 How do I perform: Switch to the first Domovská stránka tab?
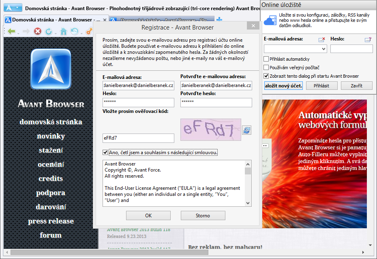[56, 20]
